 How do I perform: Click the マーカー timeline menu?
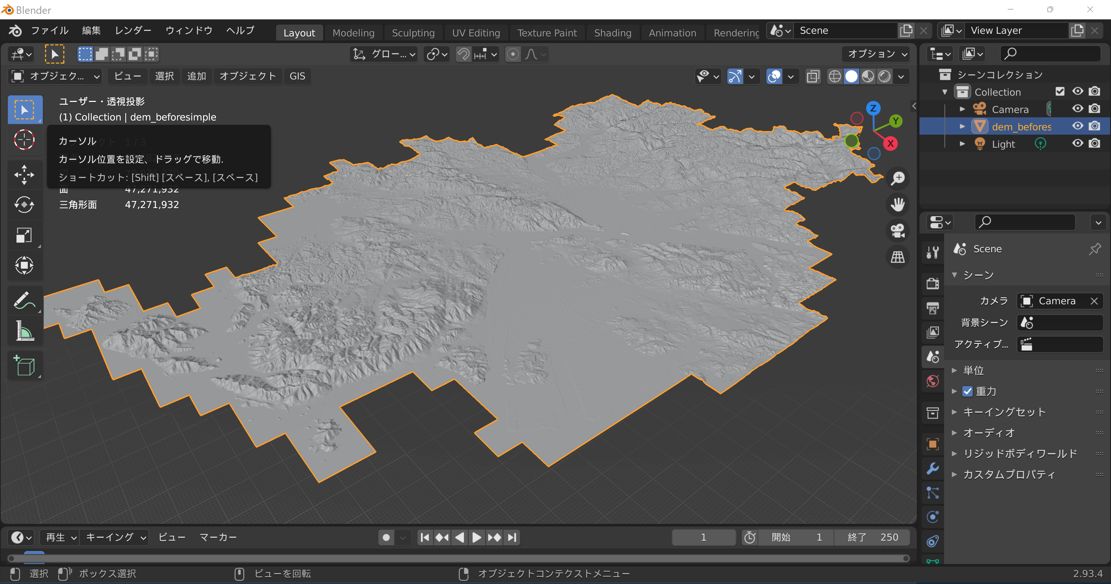(x=218, y=537)
